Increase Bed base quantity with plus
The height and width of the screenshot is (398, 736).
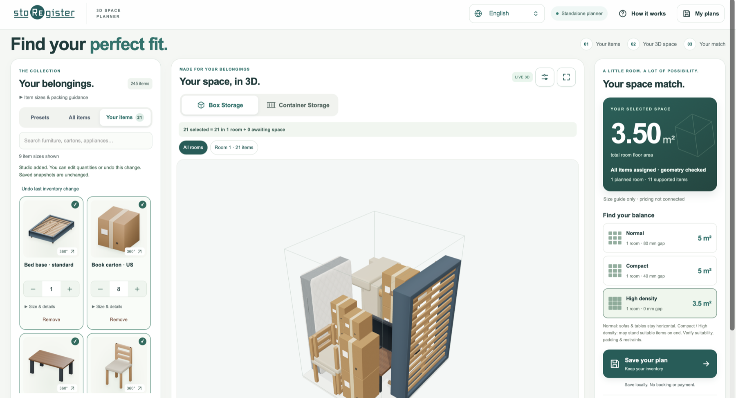click(70, 289)
